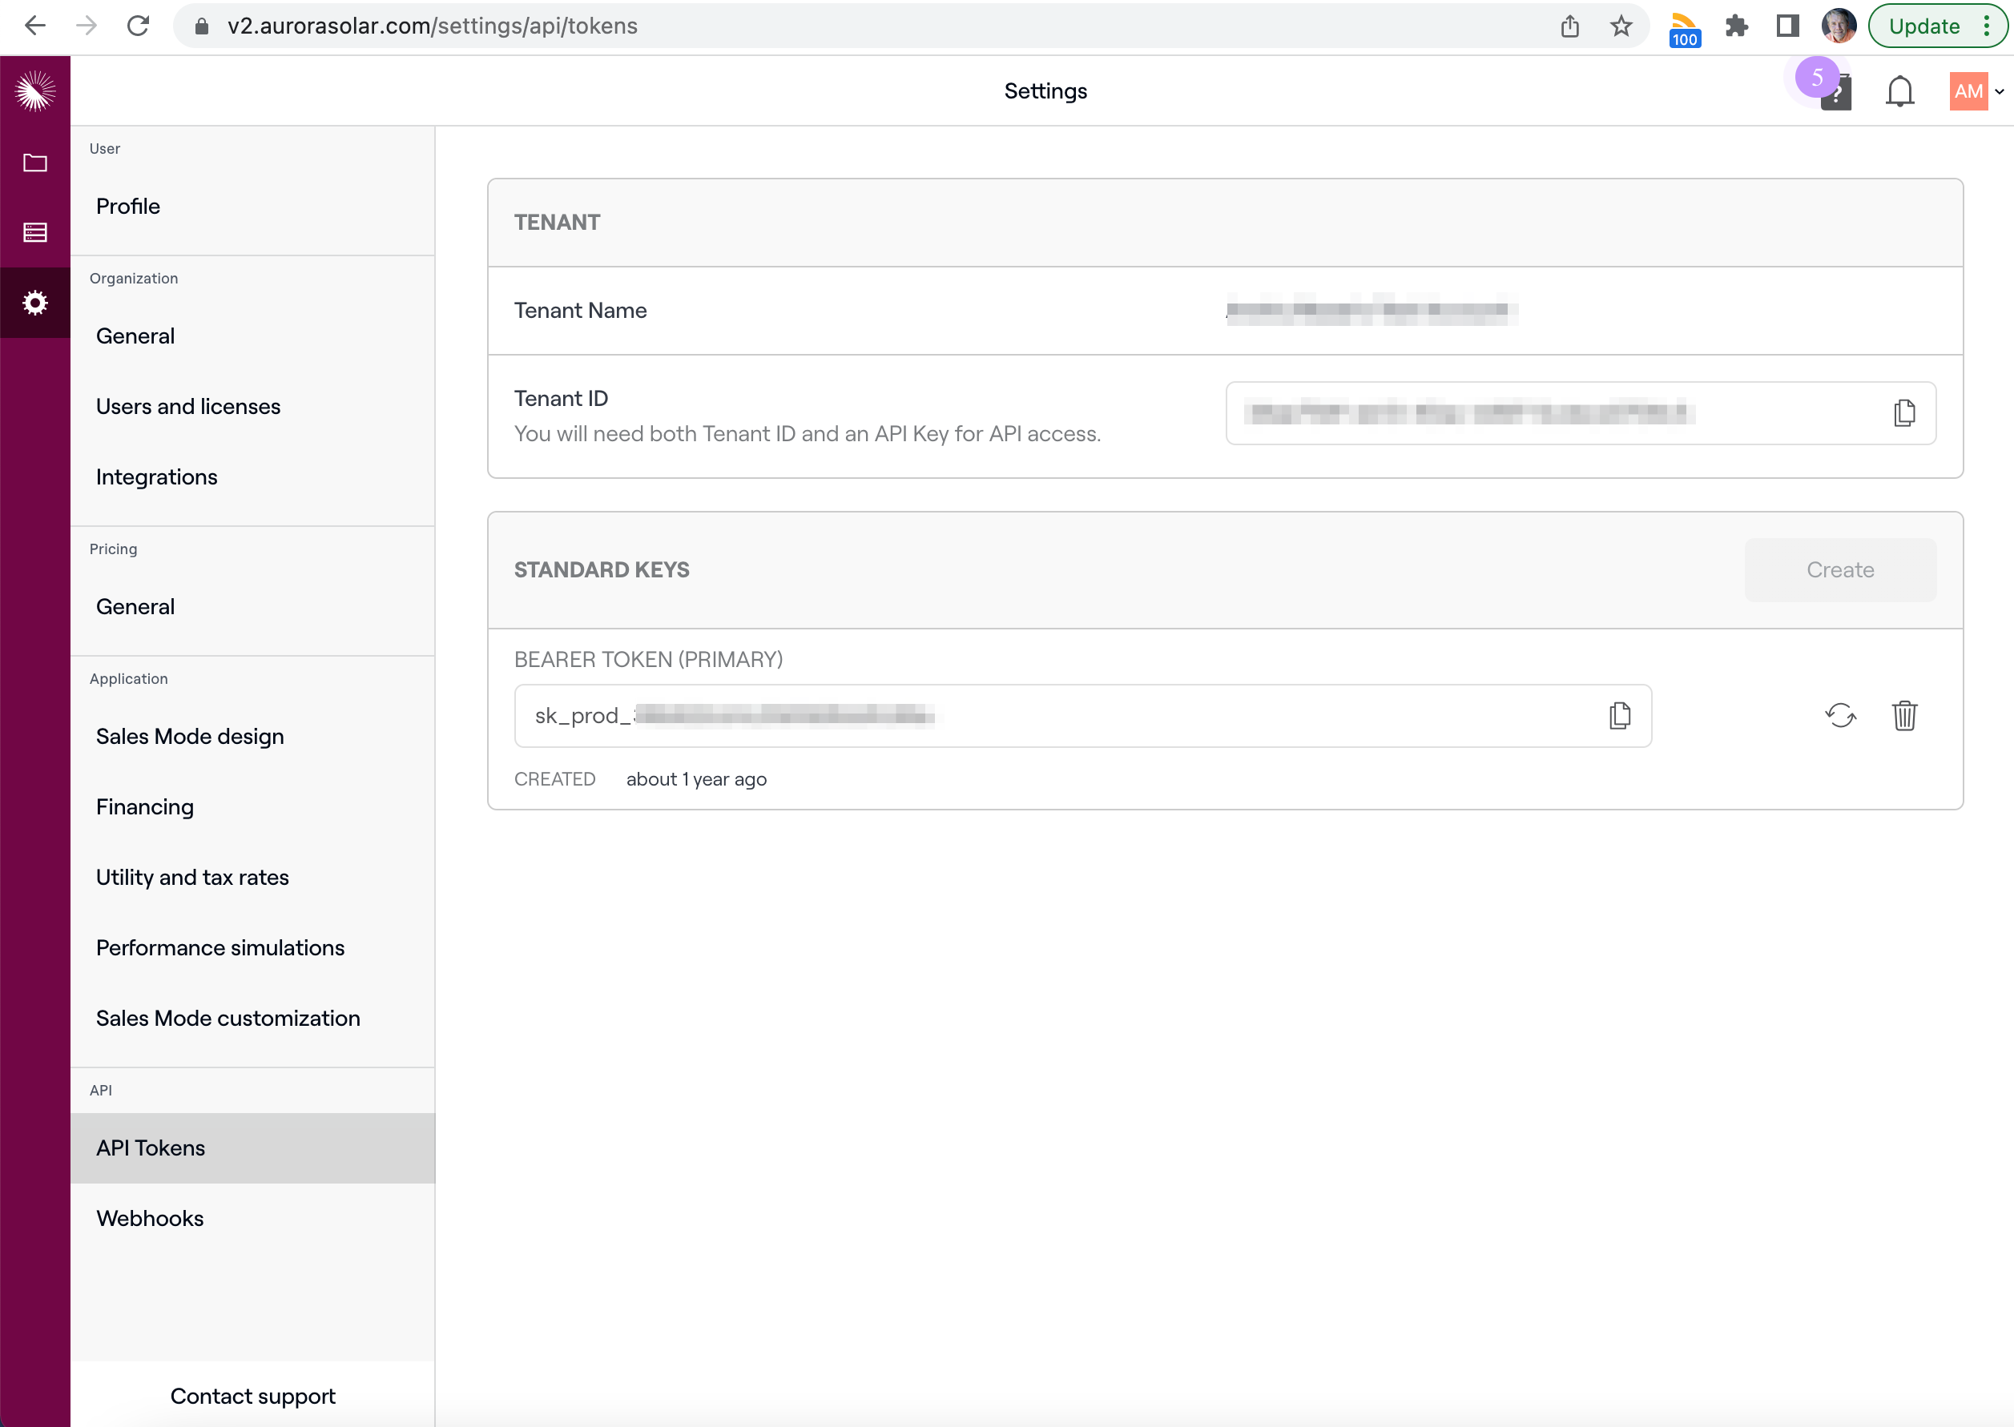Go to Users and licenses
Viewport: 2014px width, 1427px height.
pos(188,406)
